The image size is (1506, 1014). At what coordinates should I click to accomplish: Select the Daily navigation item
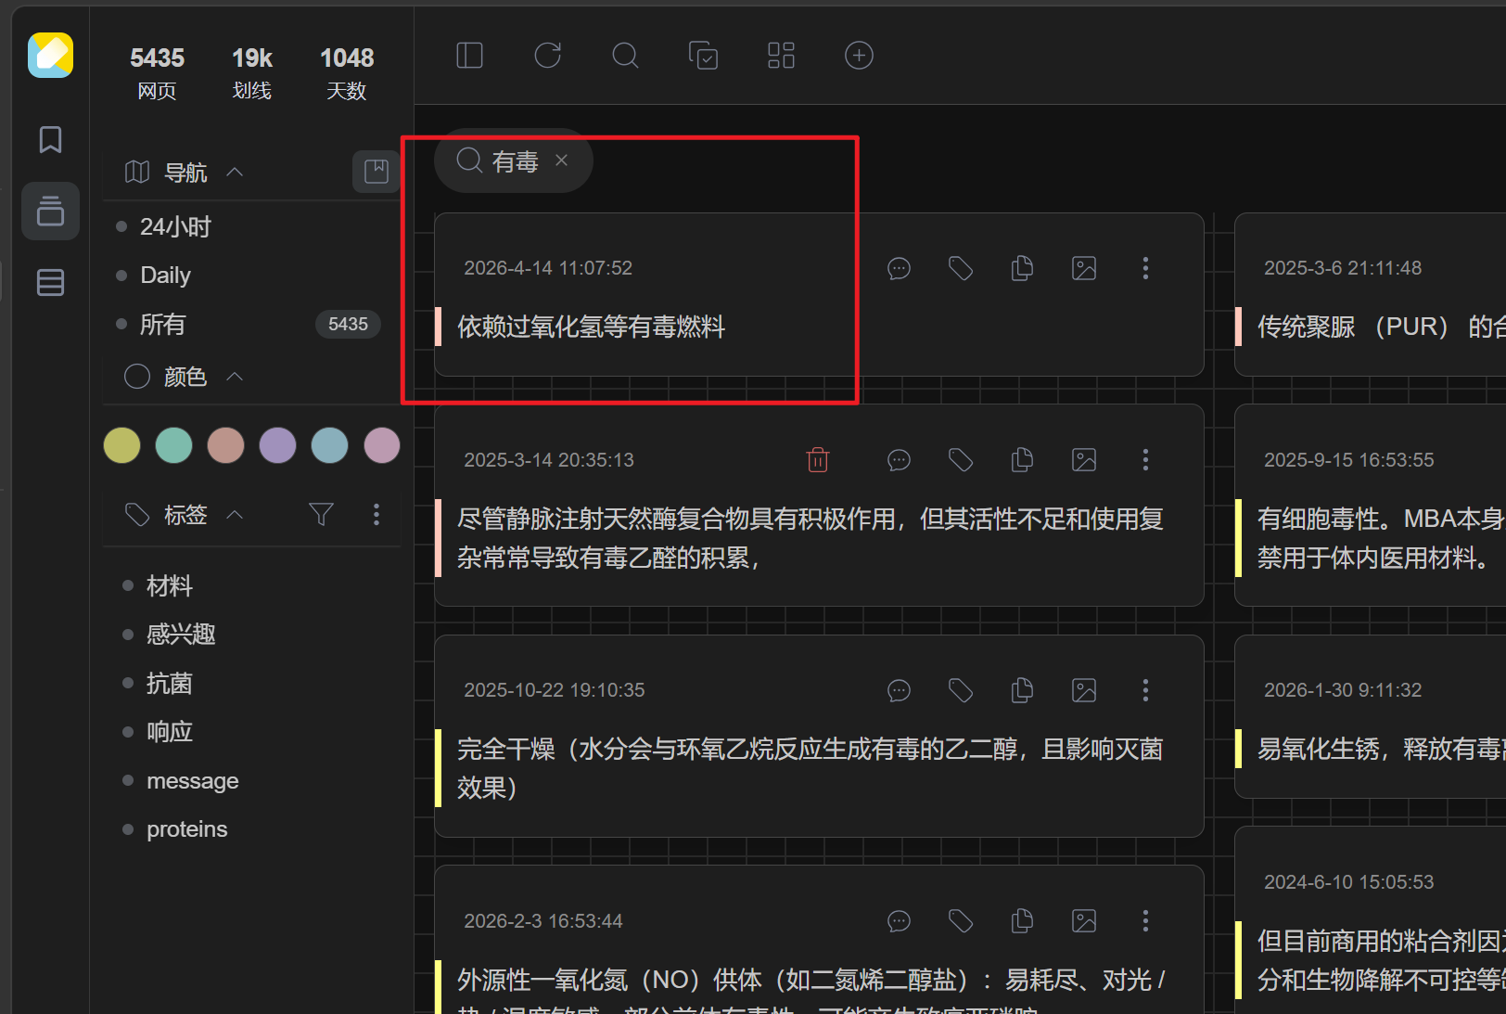165,276
